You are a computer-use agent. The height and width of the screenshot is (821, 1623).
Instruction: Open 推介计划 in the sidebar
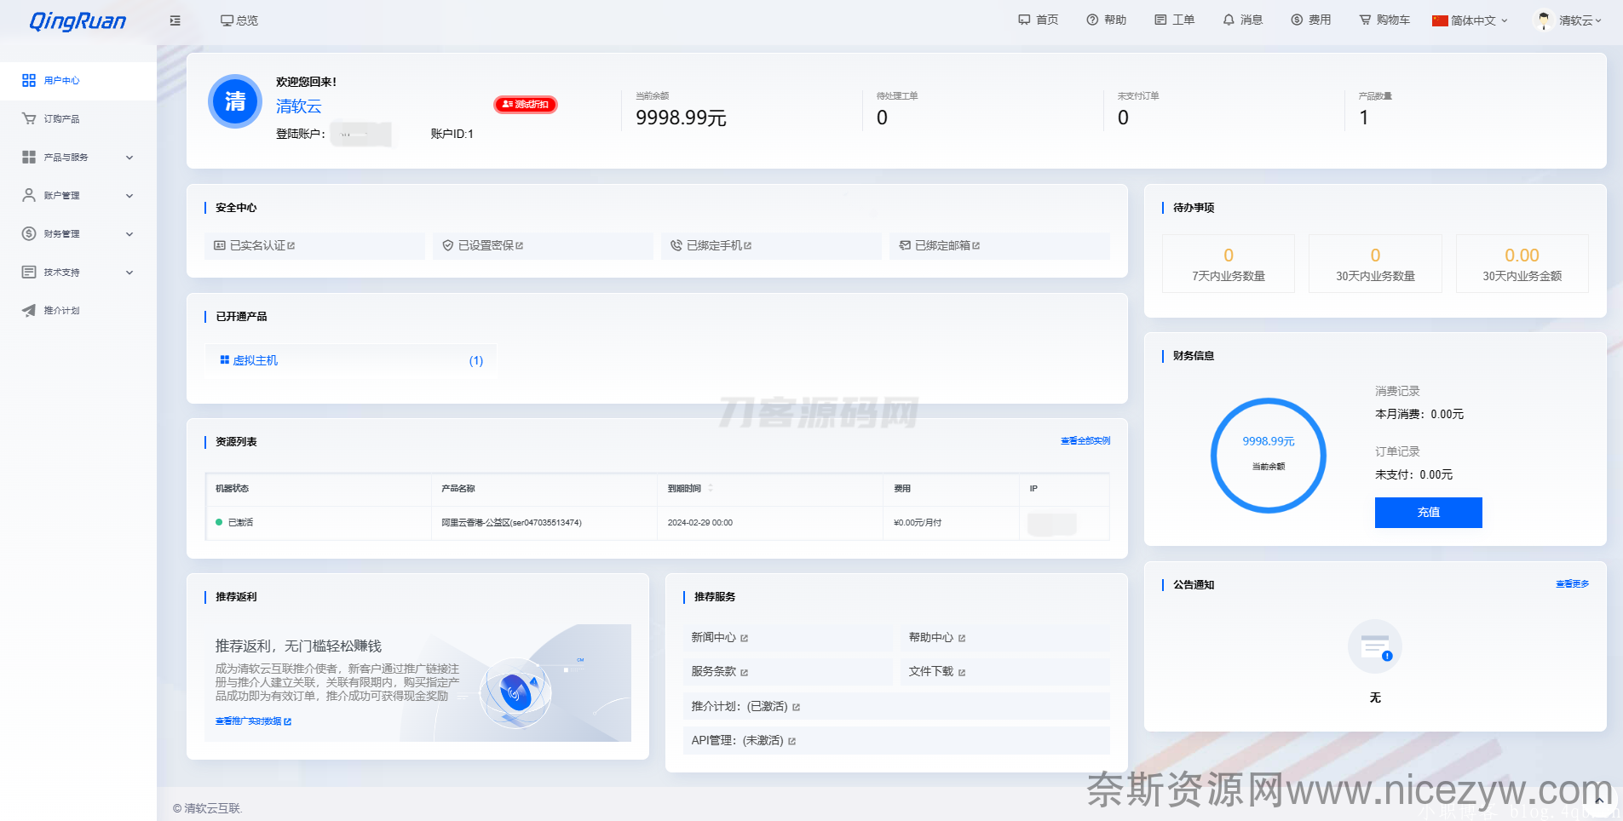pos(78,311)
